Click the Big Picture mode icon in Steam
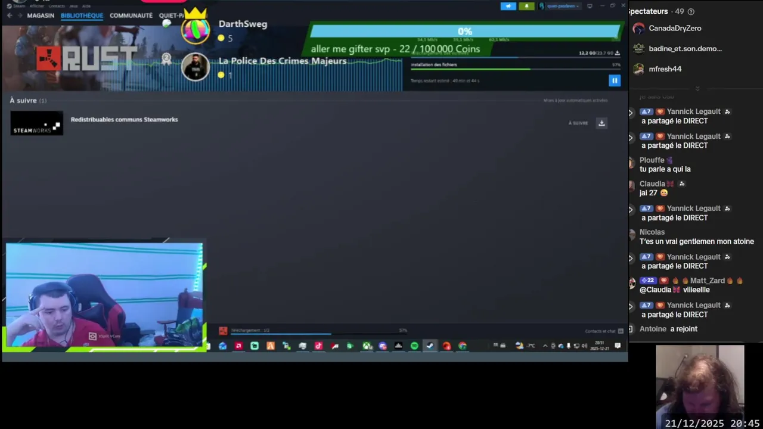 pos(590,6)
